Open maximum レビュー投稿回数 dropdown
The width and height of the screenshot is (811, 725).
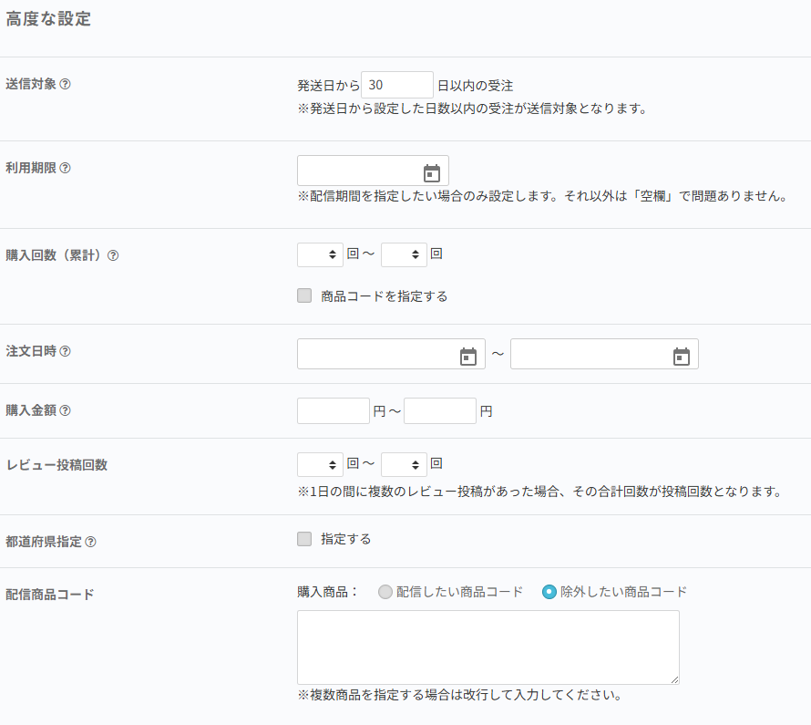coord(404,465)
